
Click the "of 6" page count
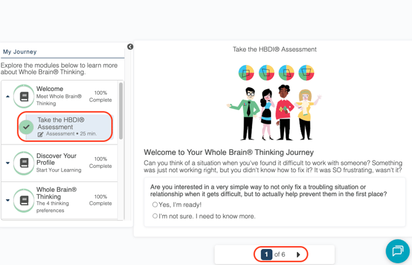click(280, 255)
